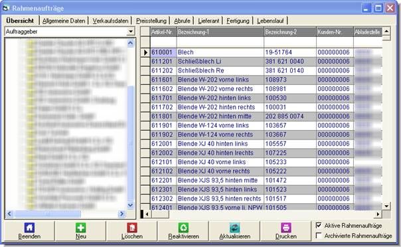
Task: Click the table horizontal scroll right arrow
Action: (378, 214)
